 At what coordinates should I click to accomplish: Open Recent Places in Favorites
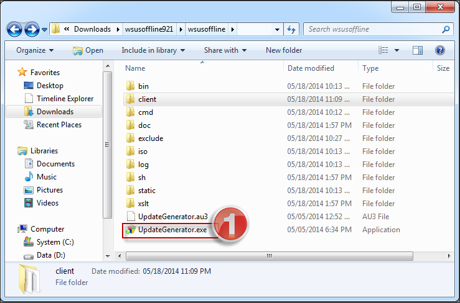click(x=59, y=125)
